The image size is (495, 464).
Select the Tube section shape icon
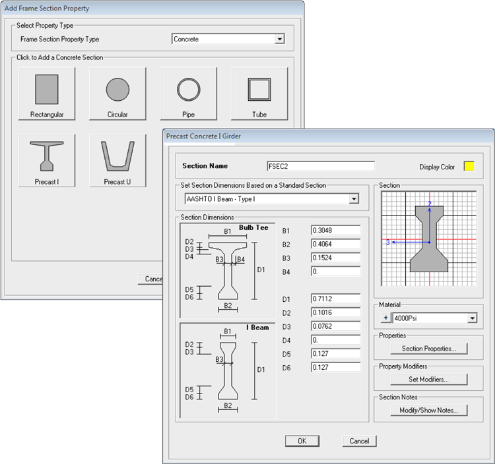pos(259,93)
